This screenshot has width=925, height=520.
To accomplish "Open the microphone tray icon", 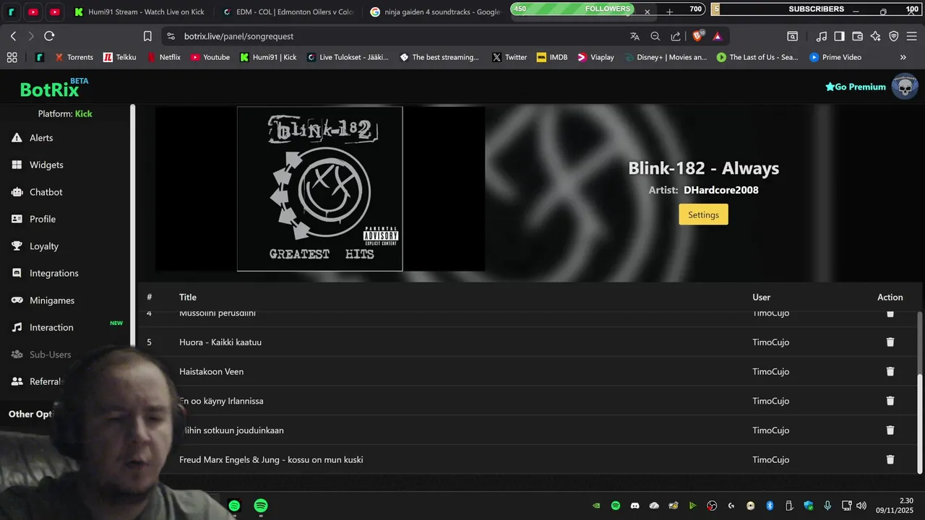I will coord(827,506).
